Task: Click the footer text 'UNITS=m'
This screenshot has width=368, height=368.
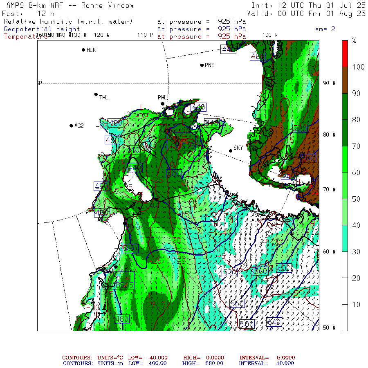Action: (x=110, y=364)
